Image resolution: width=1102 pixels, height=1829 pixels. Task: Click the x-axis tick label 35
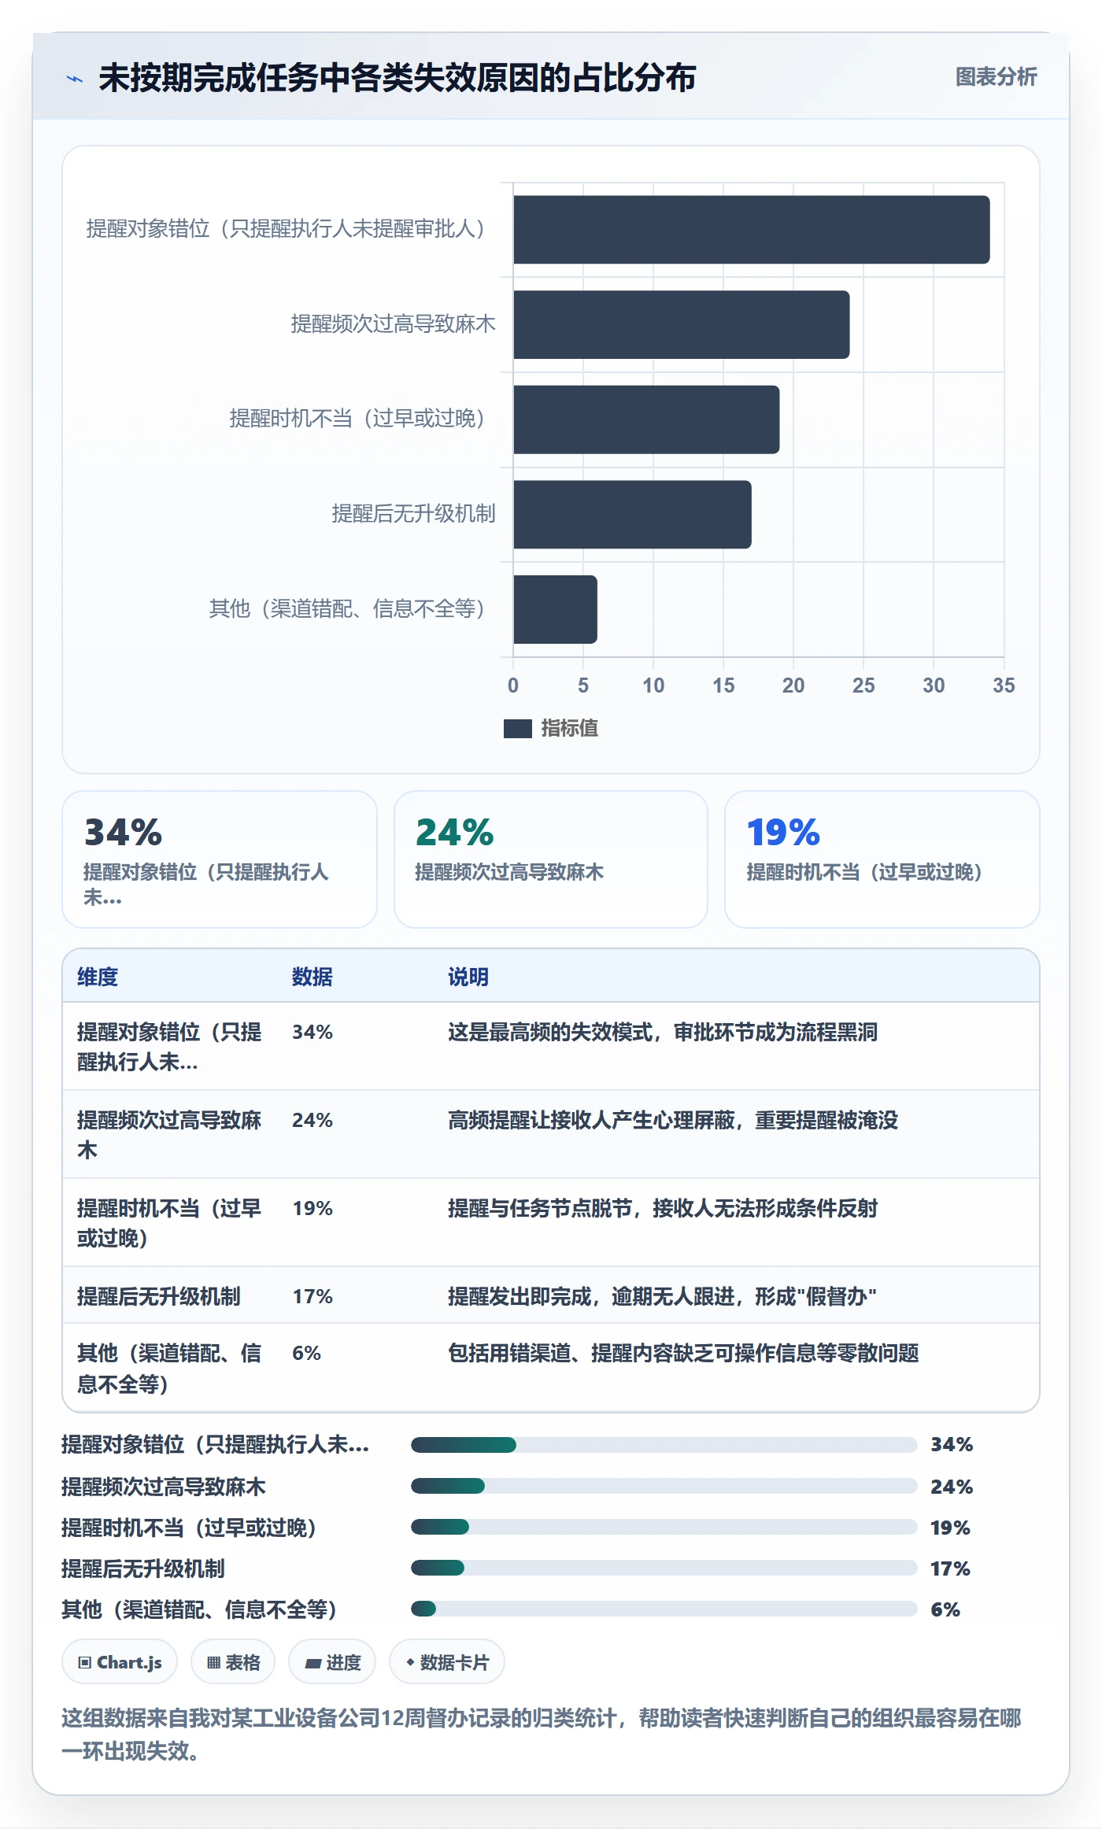pos(1004,685)
